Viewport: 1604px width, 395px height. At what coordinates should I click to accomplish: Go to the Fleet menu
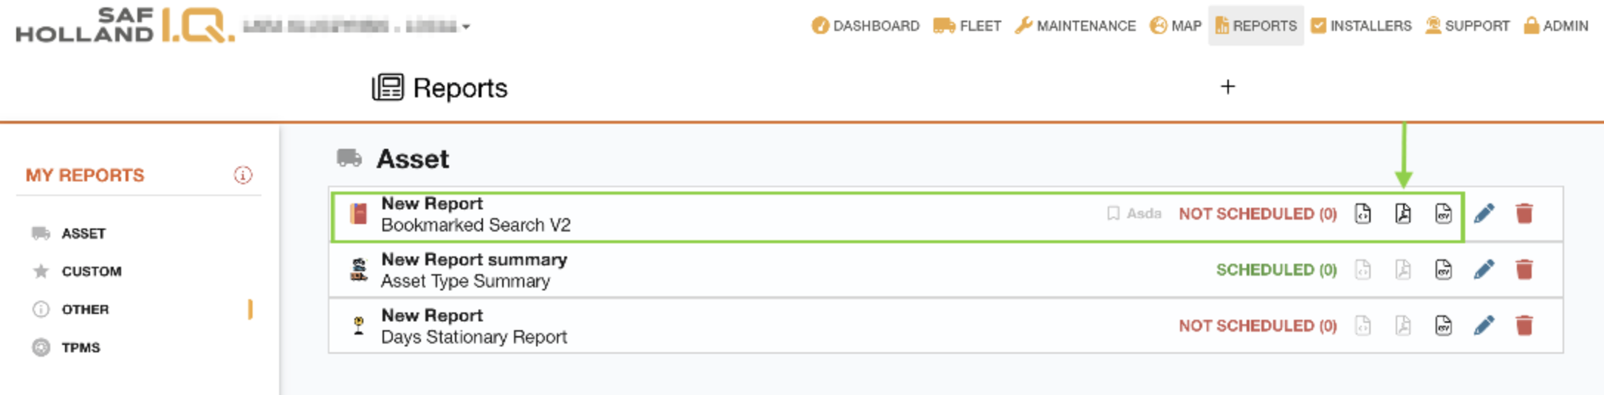[x=967, y=26]
